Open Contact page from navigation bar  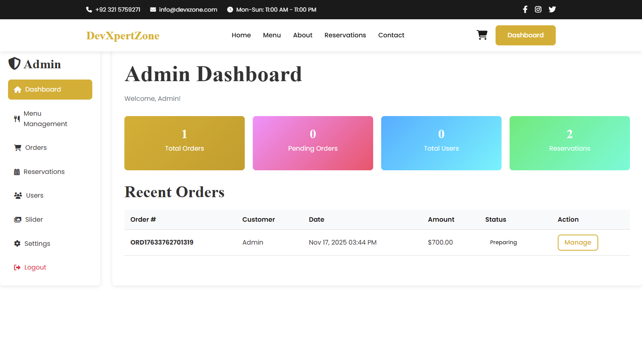pyautogui.click(x=391, y=35)
